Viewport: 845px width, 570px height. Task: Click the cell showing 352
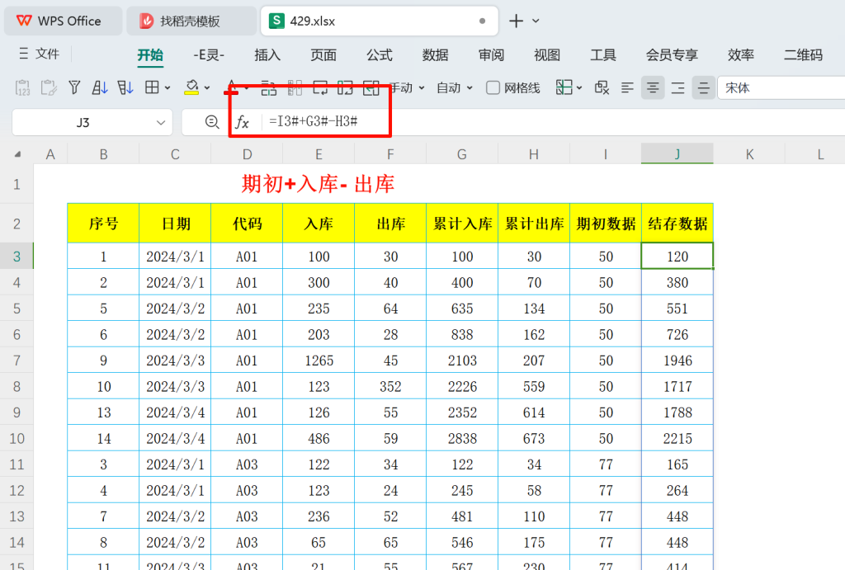coord(390,386)
